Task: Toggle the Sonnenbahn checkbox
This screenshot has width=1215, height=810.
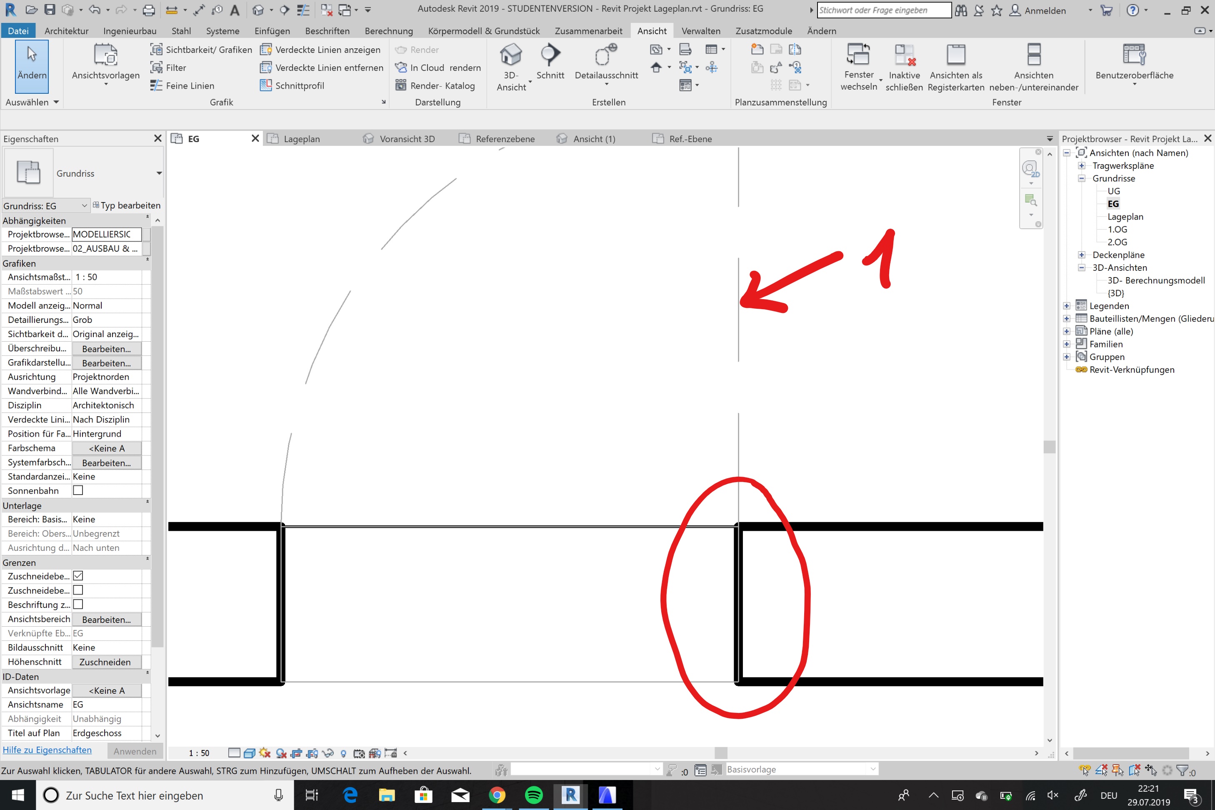Action: coord(77,491)
